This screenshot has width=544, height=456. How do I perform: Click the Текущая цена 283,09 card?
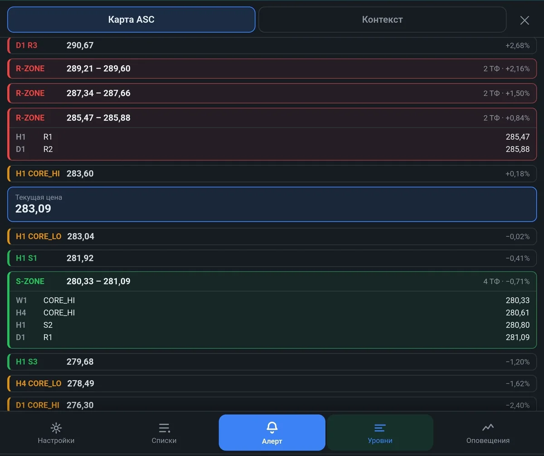(x=272, y=204)
